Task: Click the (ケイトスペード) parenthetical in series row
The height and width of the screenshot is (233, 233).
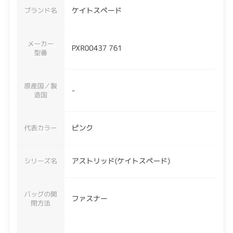Action: coord(142,161)
